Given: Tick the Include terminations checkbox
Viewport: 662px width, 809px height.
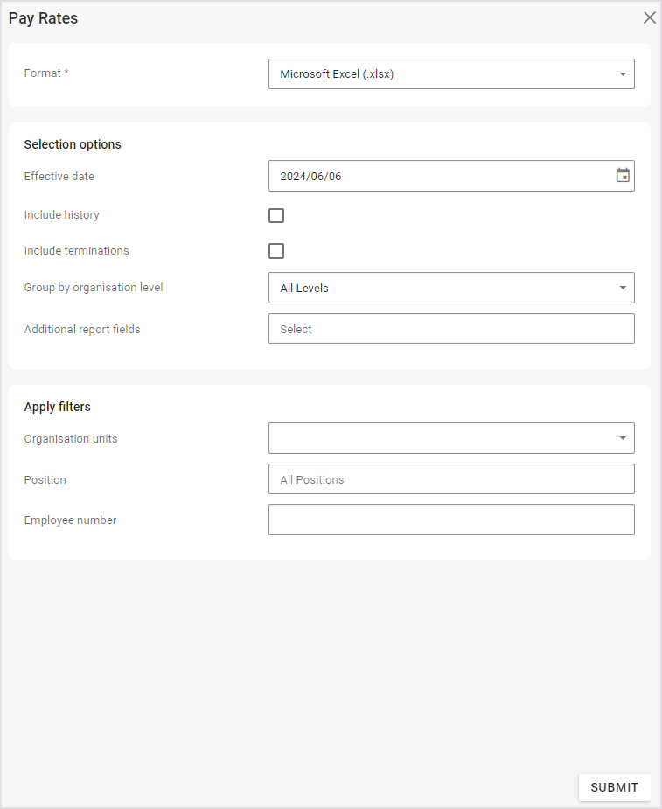Looking at the screenshot, I should [276, 251].
